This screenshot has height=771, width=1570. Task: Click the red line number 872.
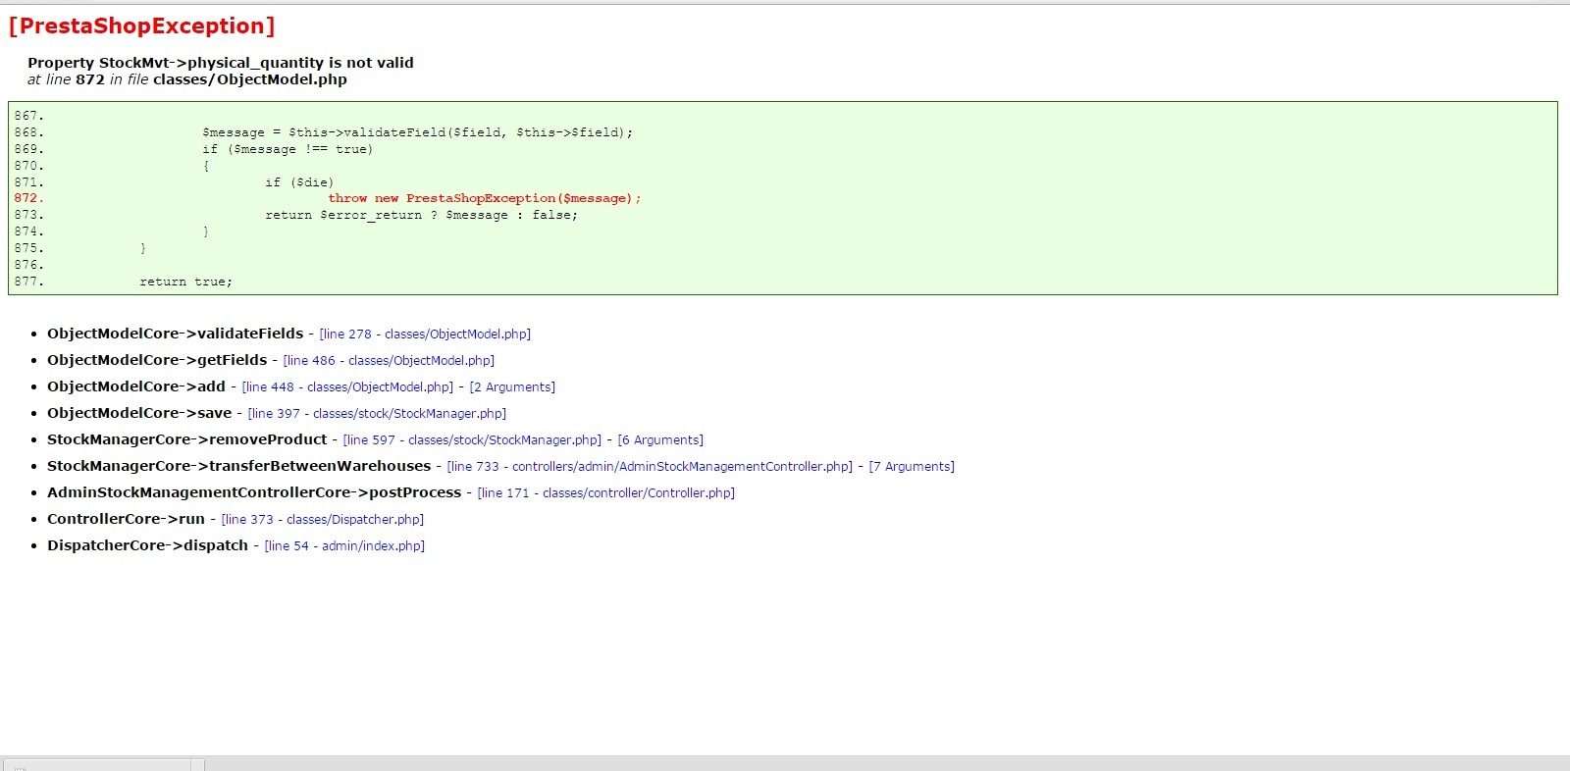click(28, 198)
